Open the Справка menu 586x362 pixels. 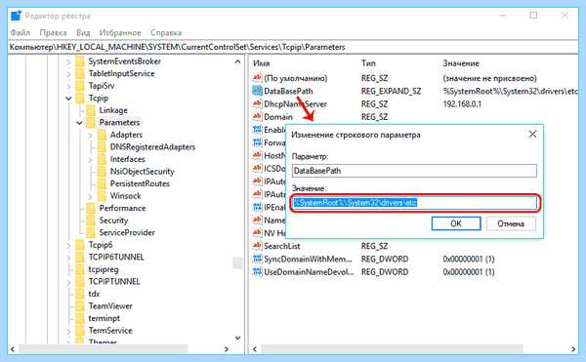point(166,33)
